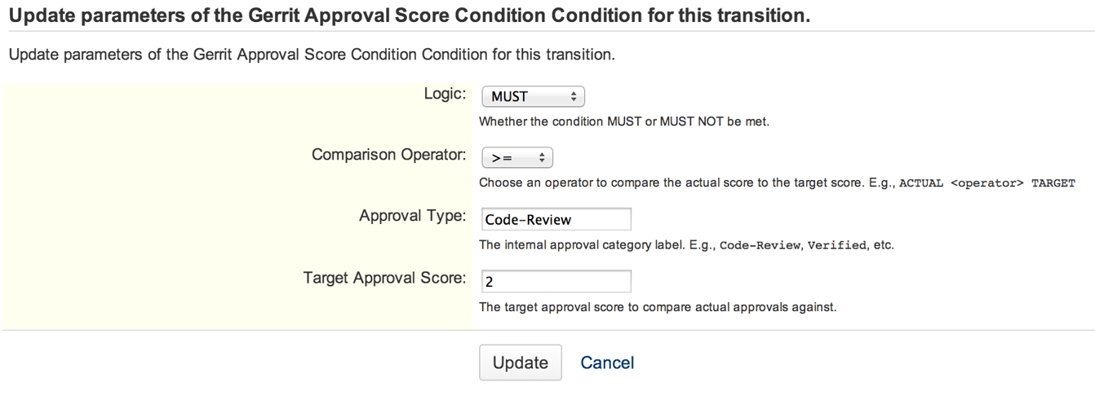The width and height of the screenshot is (1095, 404).
Task: Click the "Target Approval Score:" field label
Action: 384,278
